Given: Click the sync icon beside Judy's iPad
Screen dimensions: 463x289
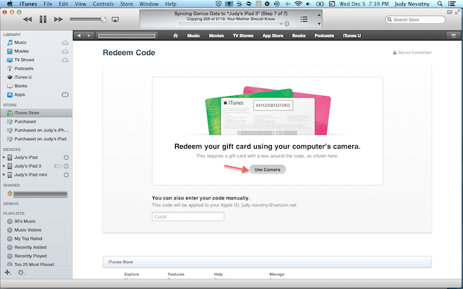Looking at the screenshot, I should click(66, 158).
